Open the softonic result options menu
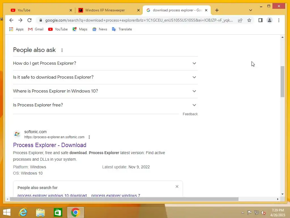 [89, 137]
